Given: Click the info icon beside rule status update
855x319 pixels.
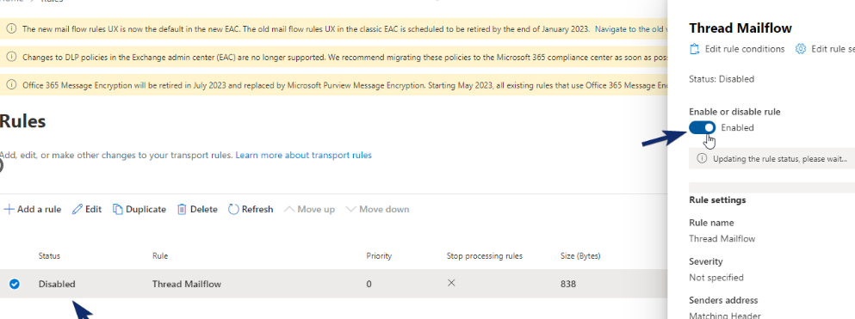Looking at the screenshot, I should [703, 159].
